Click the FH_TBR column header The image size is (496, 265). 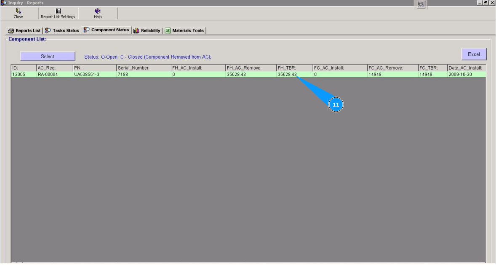(294, 68)
